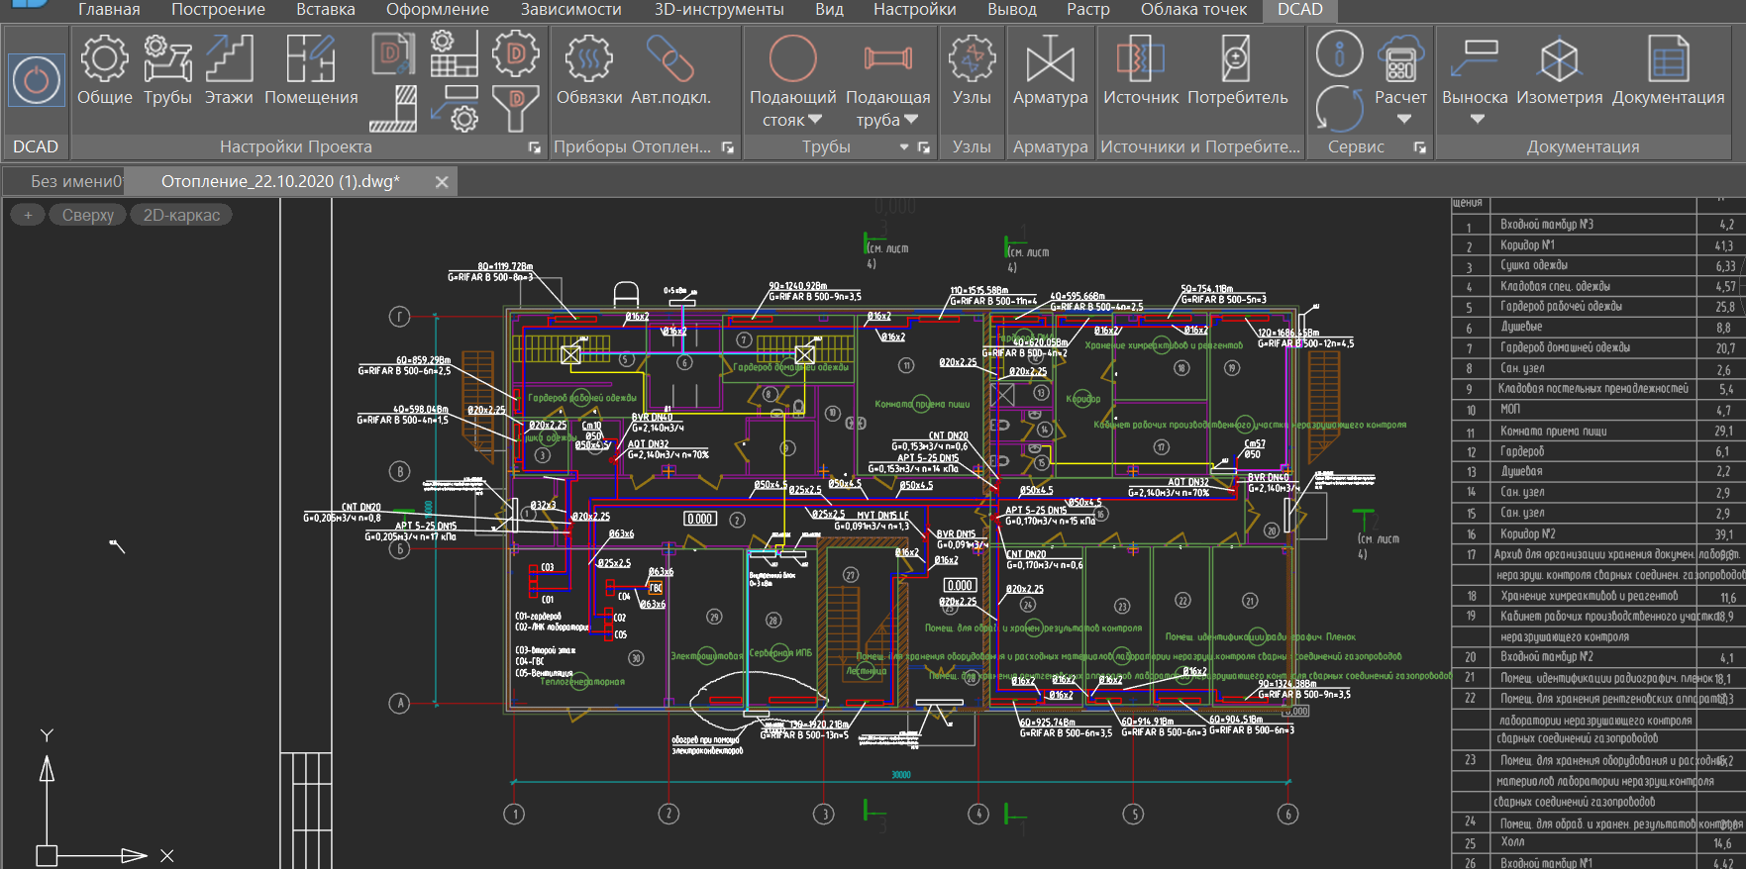Expand the Выноска dropdown arrow
The image size is (1746, 869).
coord(1477,120)
